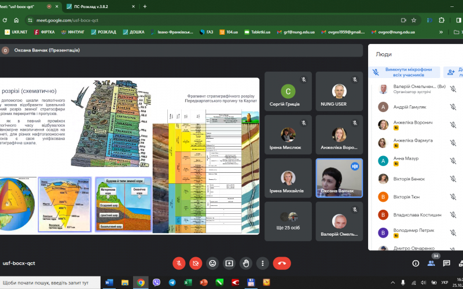Mute Анжеліка Воронич's microphone in list
The height and width of the screenshot is (289, 463).
(453, 125)
